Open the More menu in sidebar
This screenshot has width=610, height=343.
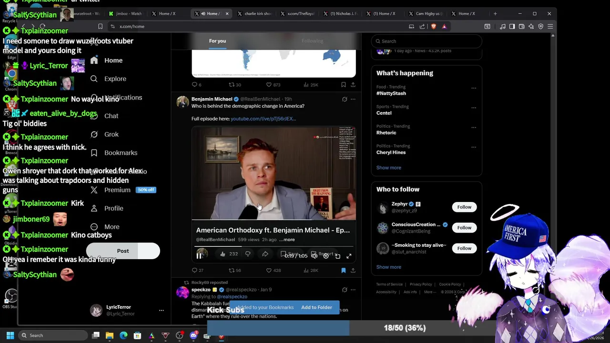click(x=105, y=227)
